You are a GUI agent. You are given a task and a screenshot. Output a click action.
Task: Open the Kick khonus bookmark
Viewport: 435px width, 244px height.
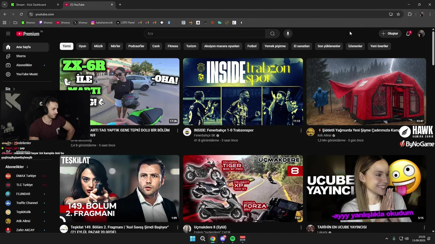point(28,23)
